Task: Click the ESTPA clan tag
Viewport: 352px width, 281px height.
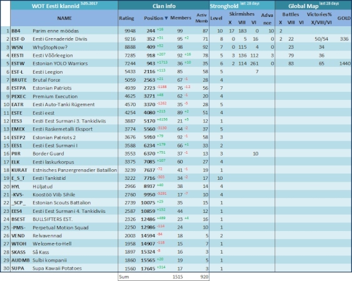Action: pos(19,88)
